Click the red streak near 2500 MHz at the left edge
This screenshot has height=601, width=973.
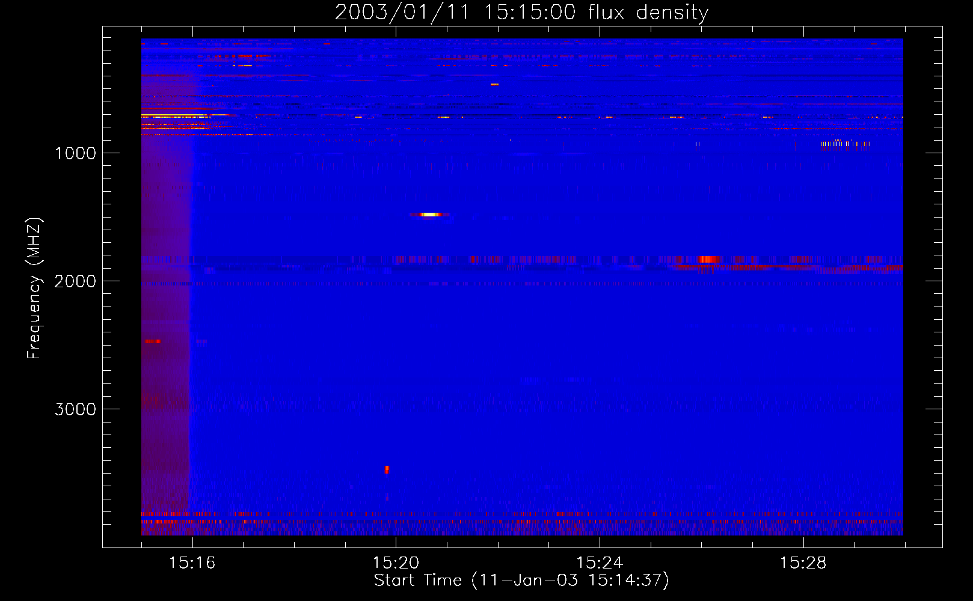[x=153, y=341]
